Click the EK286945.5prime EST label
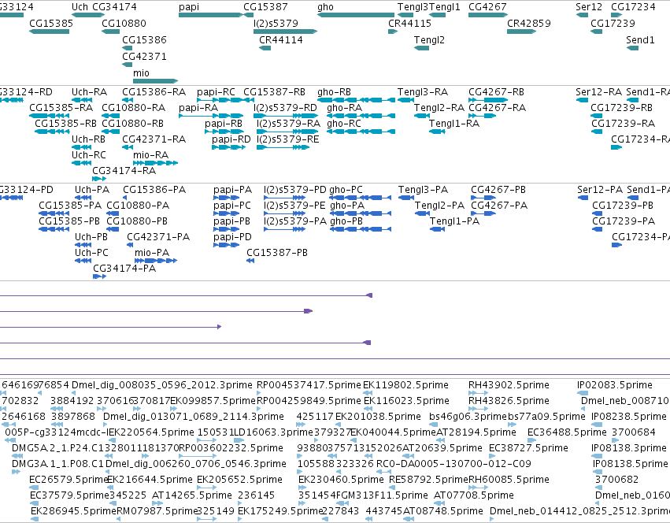 point(73,511)
